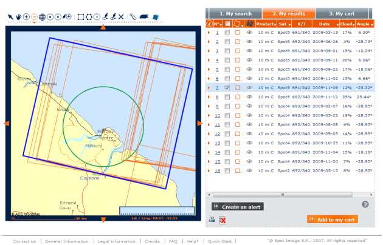Select the circle draw tool
Image resolution: width=383 pixels, height=245 pixels.
(97, 17)
